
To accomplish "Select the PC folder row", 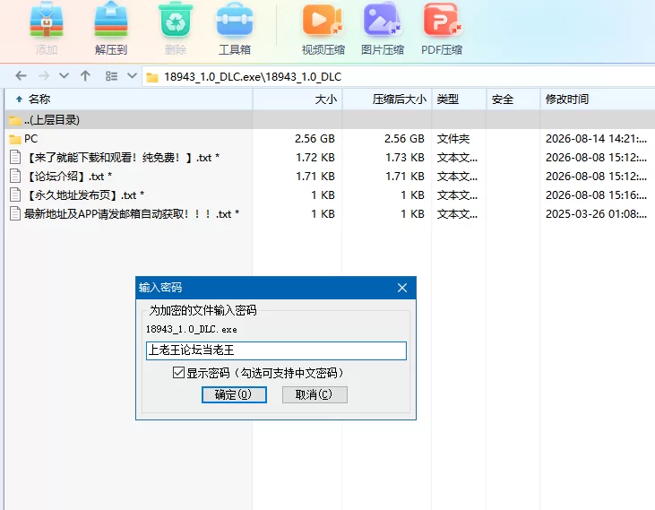I will pyautogui.click(x=330, y=139).
